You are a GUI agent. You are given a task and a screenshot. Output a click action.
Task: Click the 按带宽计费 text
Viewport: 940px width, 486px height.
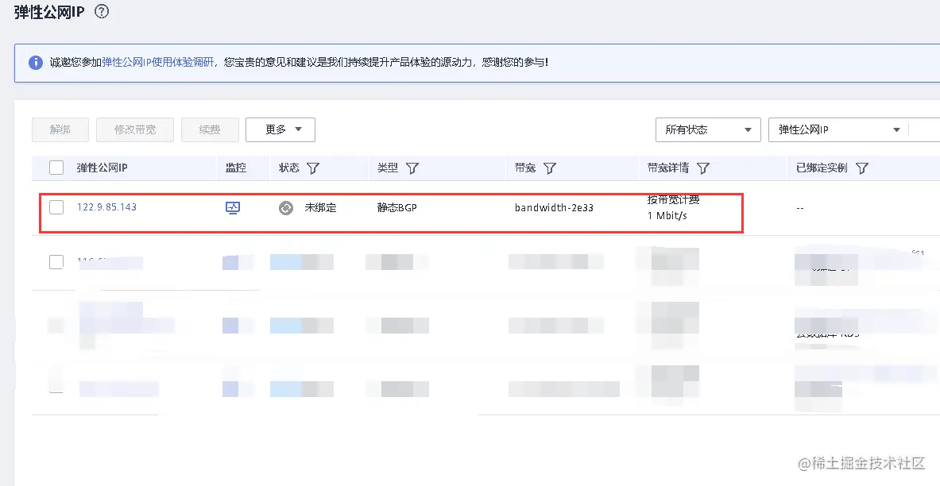[x=673, y=199]
